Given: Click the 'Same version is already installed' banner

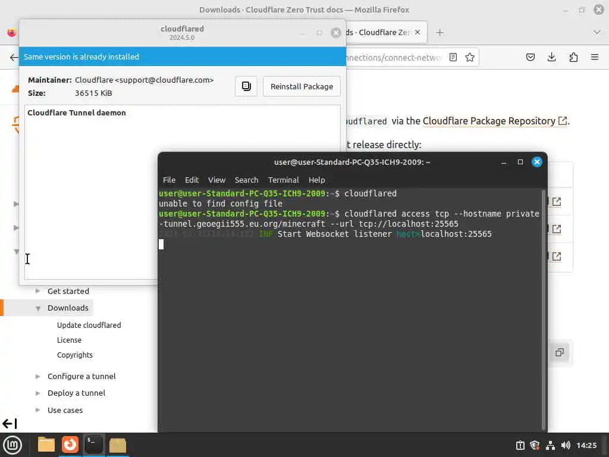Looking at the screenshot, I should [183, 57].
